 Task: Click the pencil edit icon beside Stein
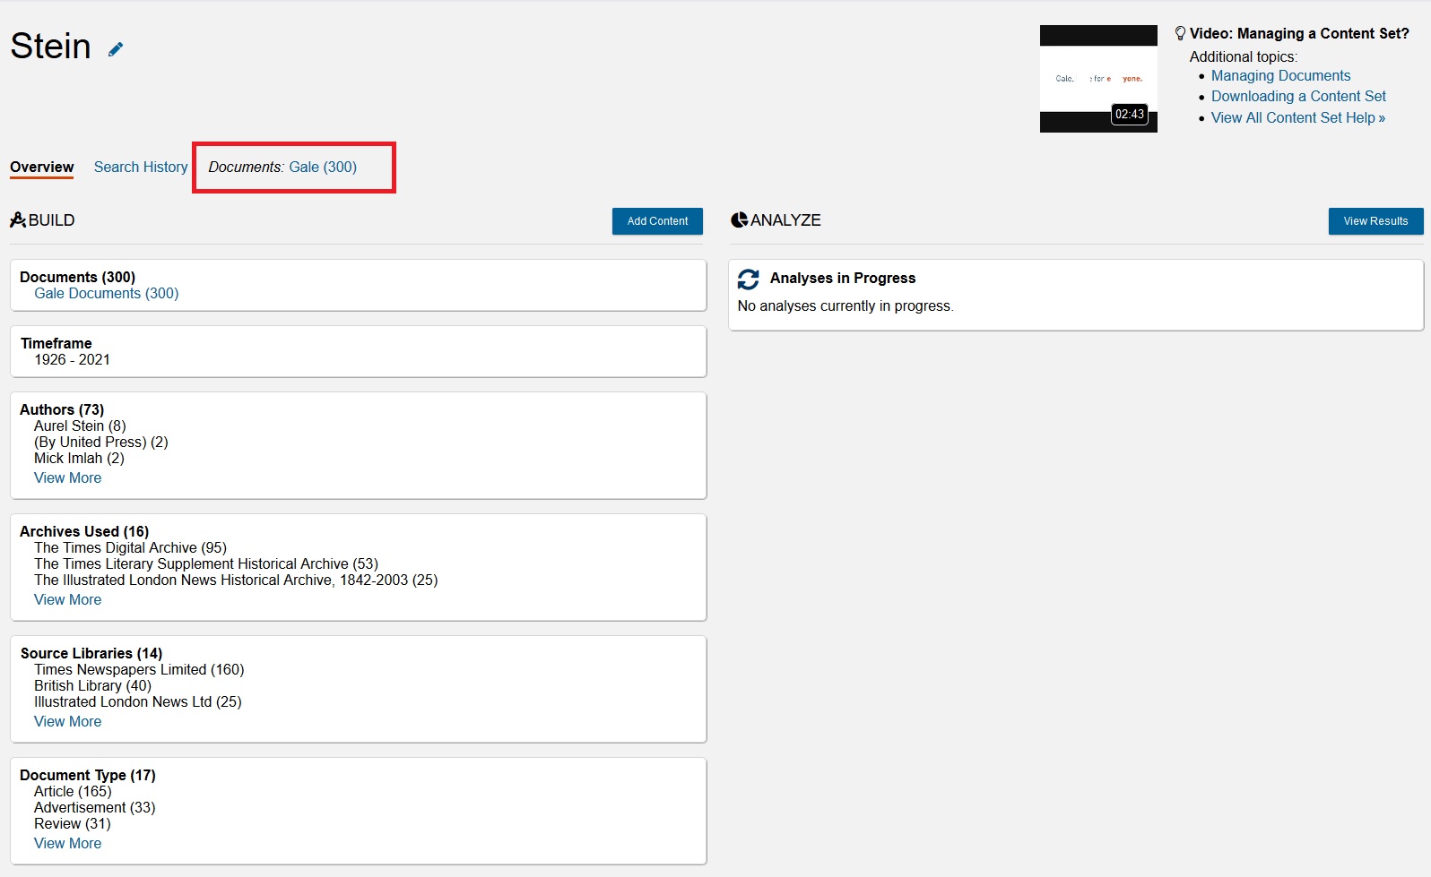(116, 49)
